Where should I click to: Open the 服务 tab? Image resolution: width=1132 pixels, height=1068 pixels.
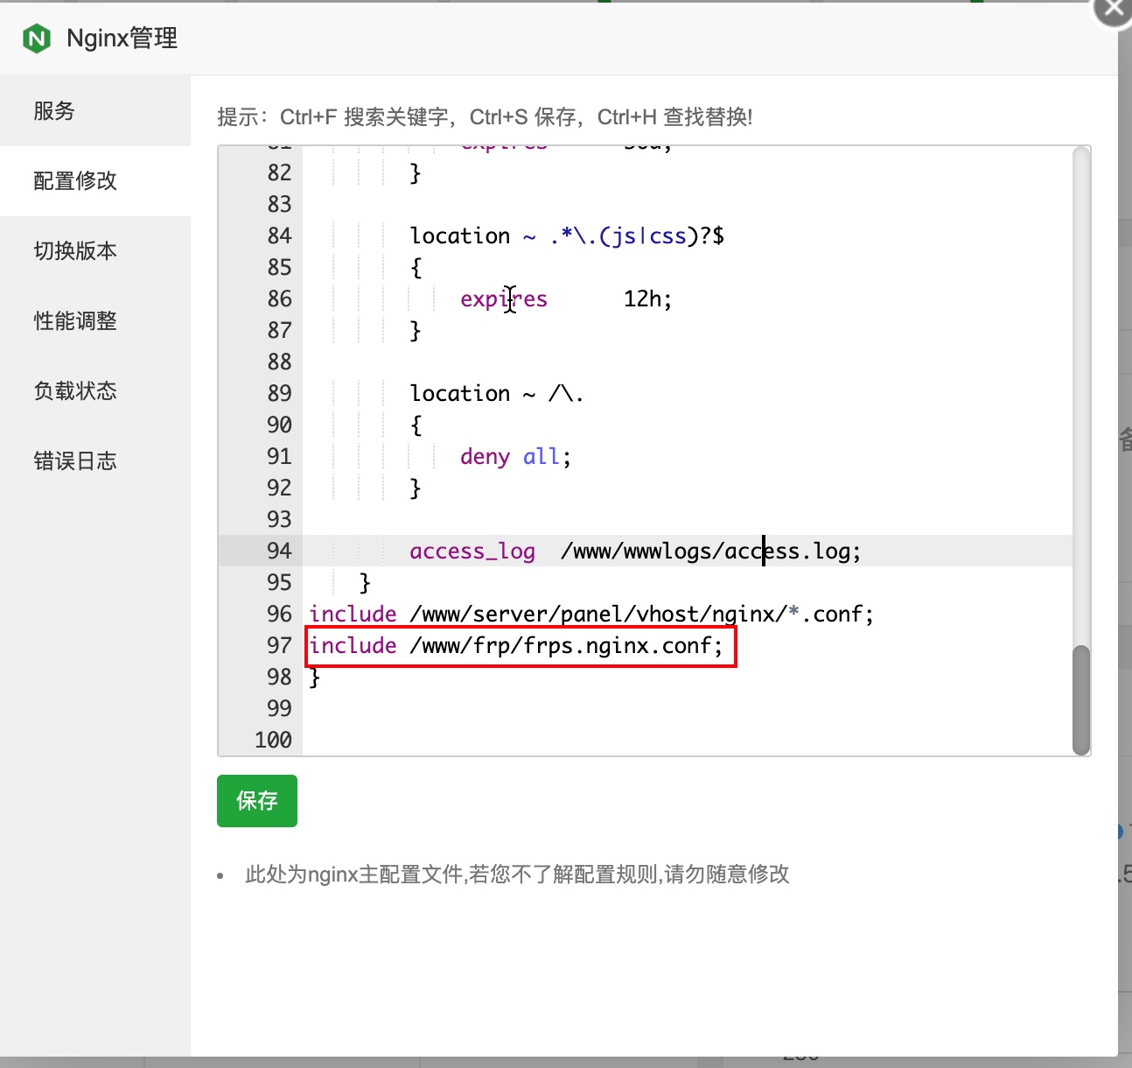tap(95, 111)
